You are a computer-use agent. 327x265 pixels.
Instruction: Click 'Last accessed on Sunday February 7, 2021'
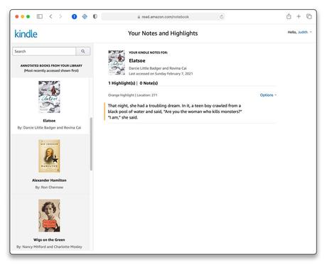pyautogui.click(x=161, y=74)
